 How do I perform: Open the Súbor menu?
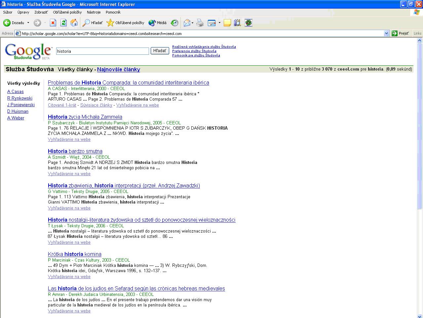8,12
